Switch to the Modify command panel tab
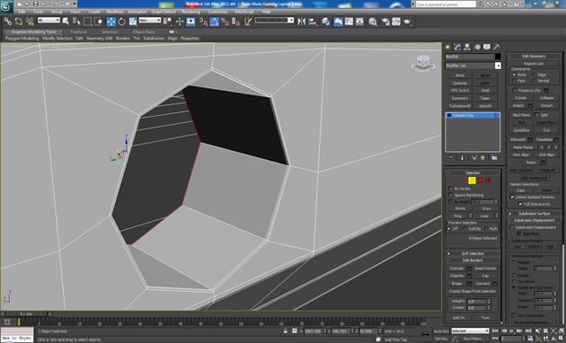This screenshot has width=566, height=343. point(457,47)
